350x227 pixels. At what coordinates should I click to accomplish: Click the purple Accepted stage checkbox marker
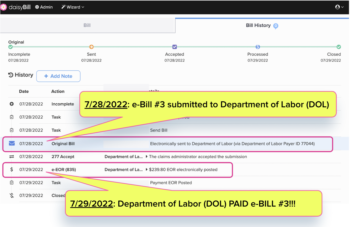(174, 47)
